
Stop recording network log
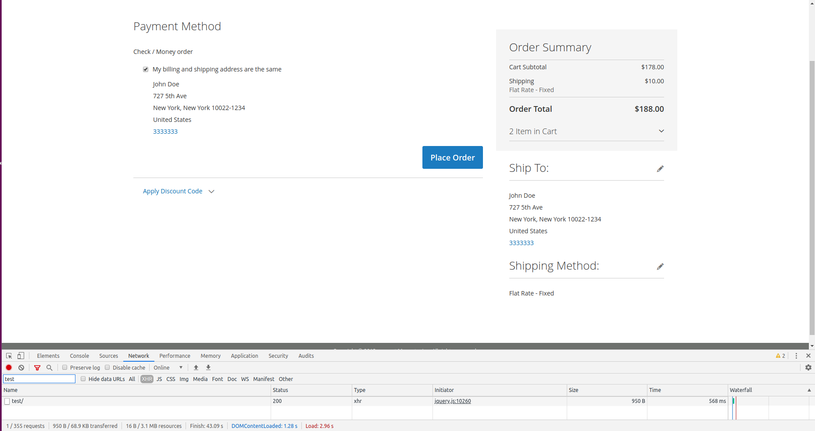click(x=9, y=367)
